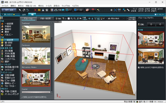Click the rotate clockwise button in properties
Screen dimensions: 166x103
click(160, 24)
